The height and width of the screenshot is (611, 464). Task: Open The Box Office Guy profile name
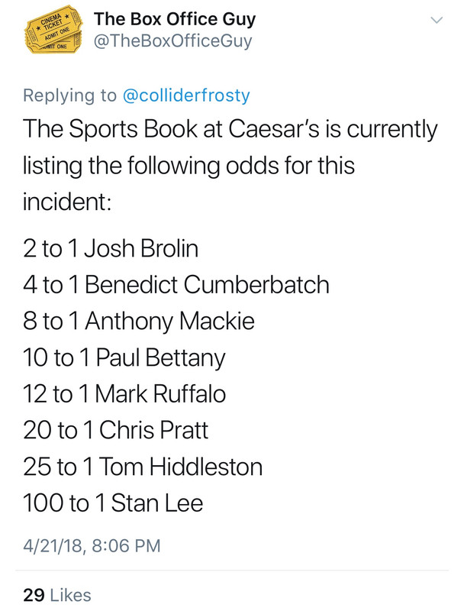175,19
